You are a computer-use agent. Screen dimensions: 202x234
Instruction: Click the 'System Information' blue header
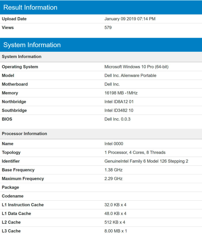point(101,45)
